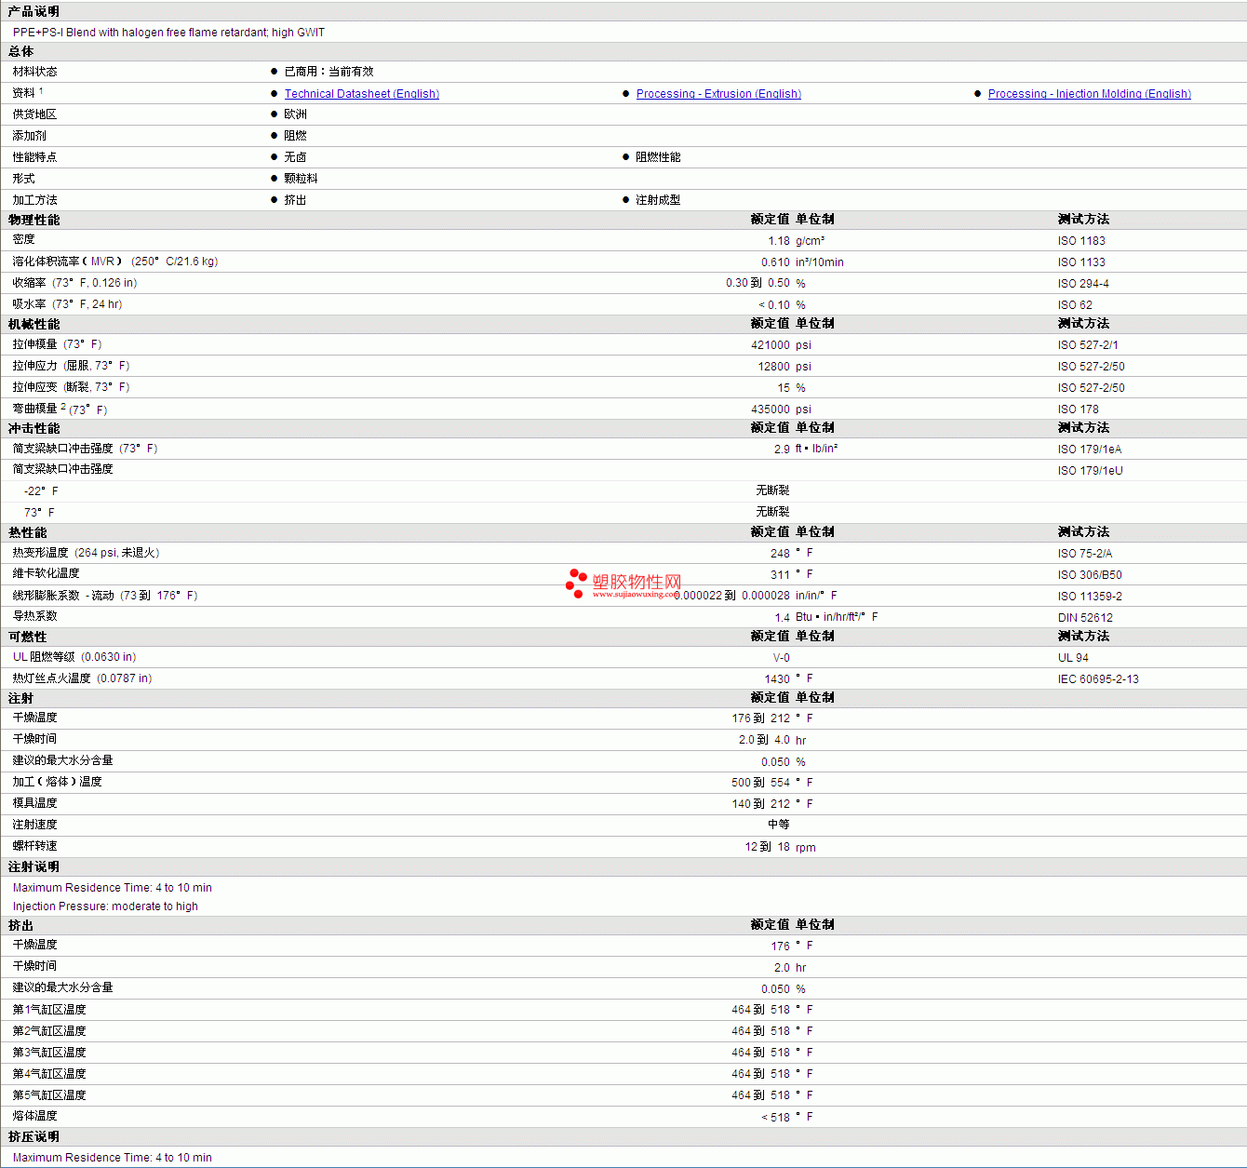This screenshot has height=1168, width=1247.
Task: Click footnote 2 superscript beside 弯曲模量
Action: (63, 406)
